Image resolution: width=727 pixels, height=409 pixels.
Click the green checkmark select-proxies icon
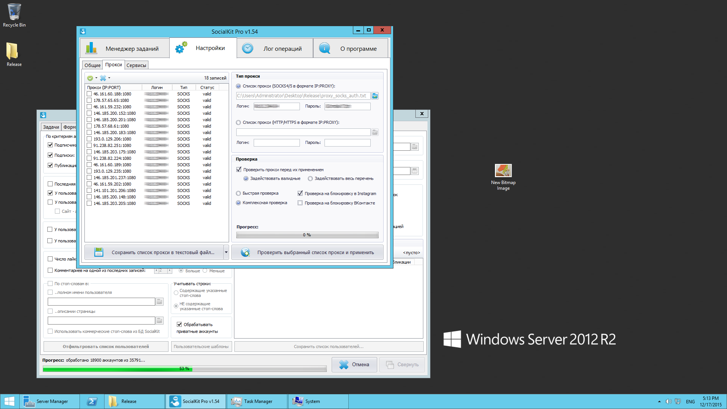pos(90,78)
